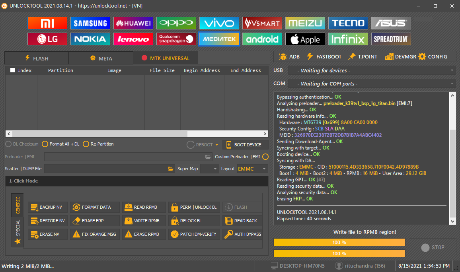Open the Layout EMMC dropdown
This screenshot has height=272, width=460.
(252, 169)
